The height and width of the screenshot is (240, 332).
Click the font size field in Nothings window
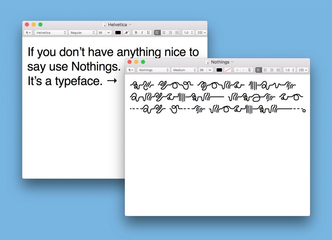(202, 70)
